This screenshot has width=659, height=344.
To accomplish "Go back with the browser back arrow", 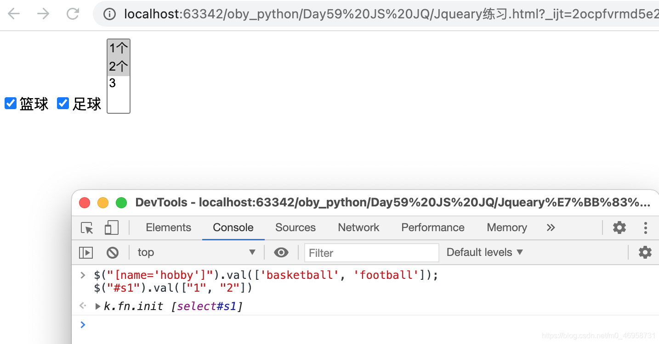I will pyautogui.click(x=14, y=14).
